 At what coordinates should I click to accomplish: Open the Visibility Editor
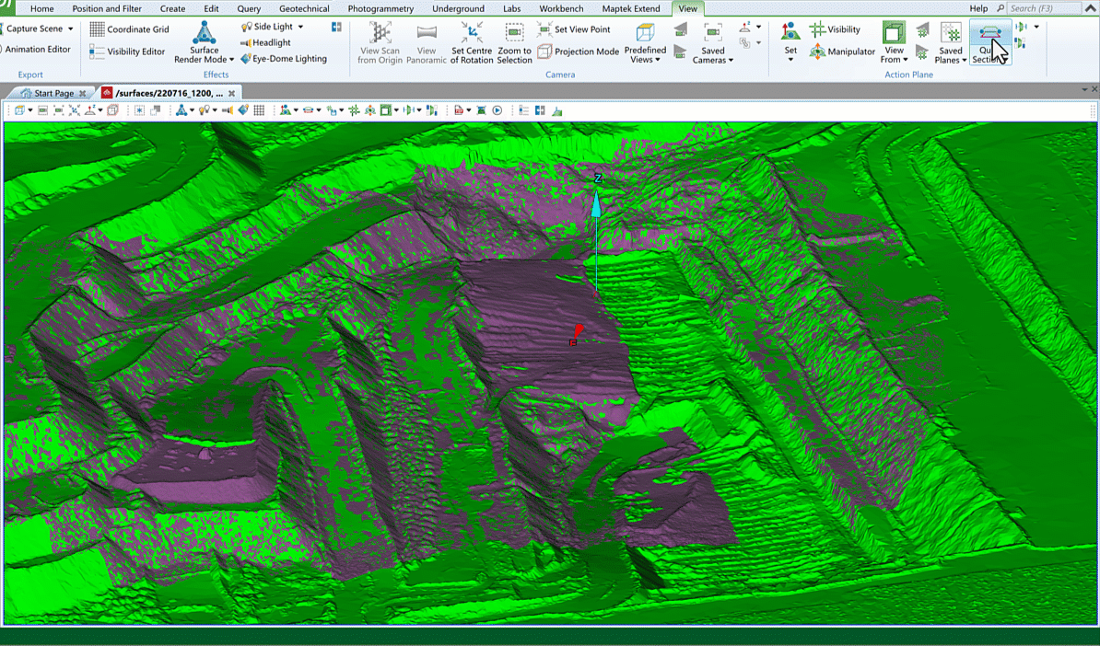coord(128,52)
